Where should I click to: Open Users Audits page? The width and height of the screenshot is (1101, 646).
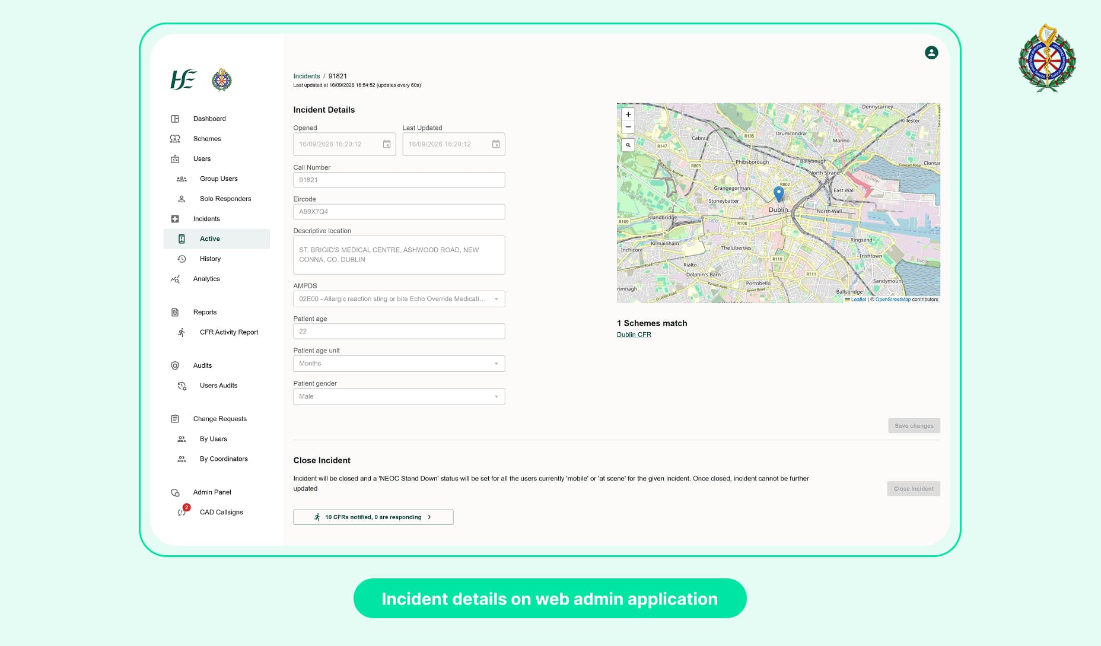[x=218, y=386]
